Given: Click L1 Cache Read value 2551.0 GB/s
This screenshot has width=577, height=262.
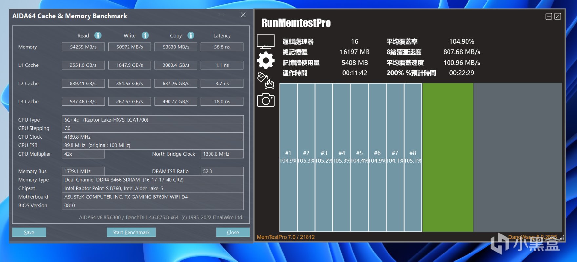Looking at the screenshot, I should tap(83, 65).
